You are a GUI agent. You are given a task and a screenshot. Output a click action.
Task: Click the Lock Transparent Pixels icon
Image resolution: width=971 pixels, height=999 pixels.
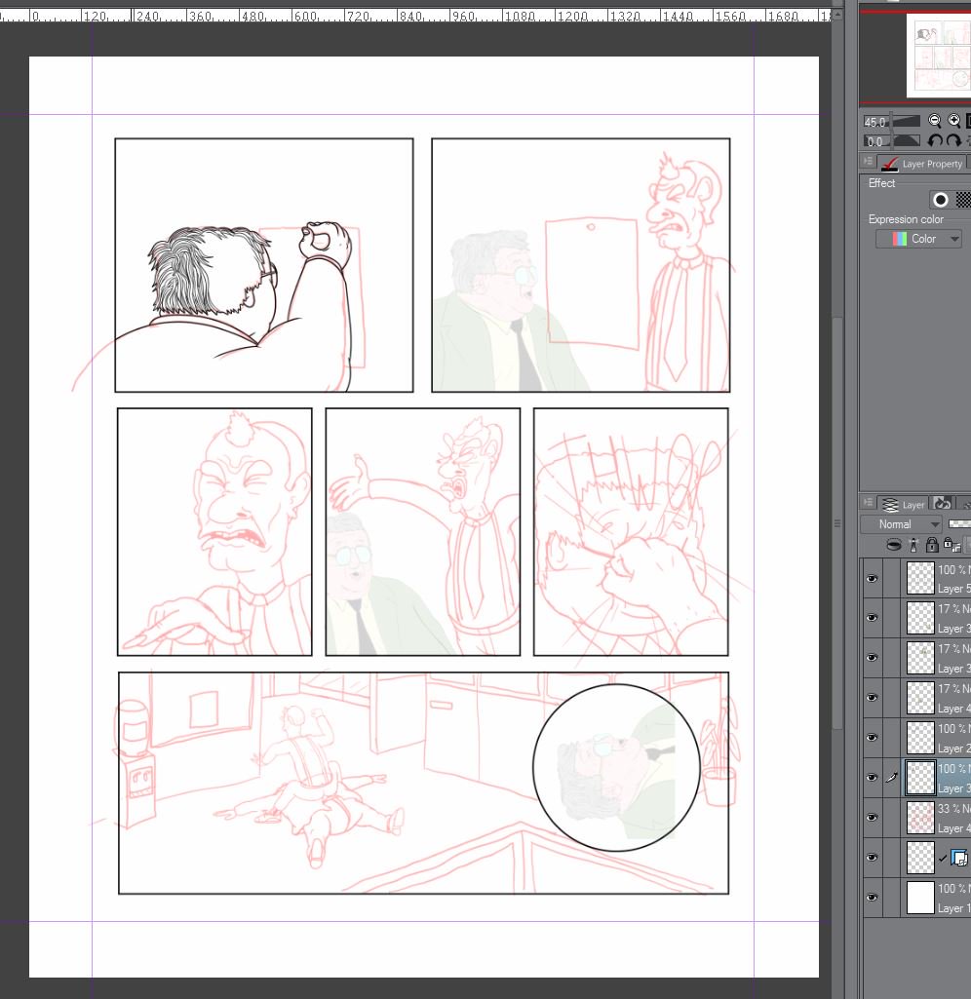(952, 545)
